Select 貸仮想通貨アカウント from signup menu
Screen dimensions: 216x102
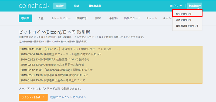click(187, 26)
